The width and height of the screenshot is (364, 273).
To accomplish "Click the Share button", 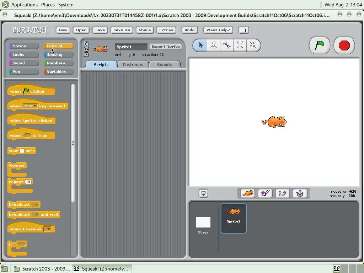I will pyautogui.click(x=145, y=30).
